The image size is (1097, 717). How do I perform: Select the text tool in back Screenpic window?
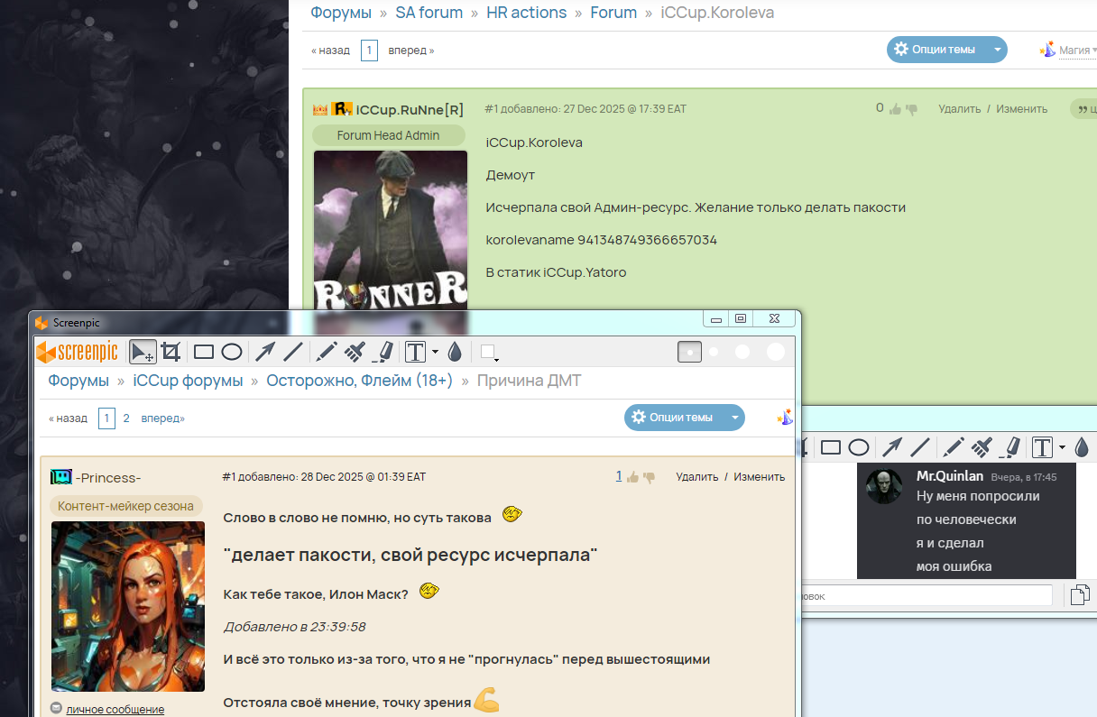[x=1043, y=446]
